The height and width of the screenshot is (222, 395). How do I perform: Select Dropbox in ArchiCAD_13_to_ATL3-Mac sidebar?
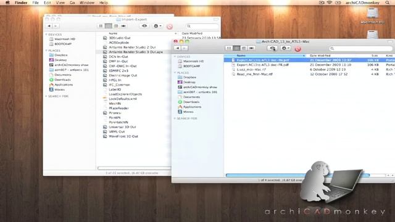[189, 77]
